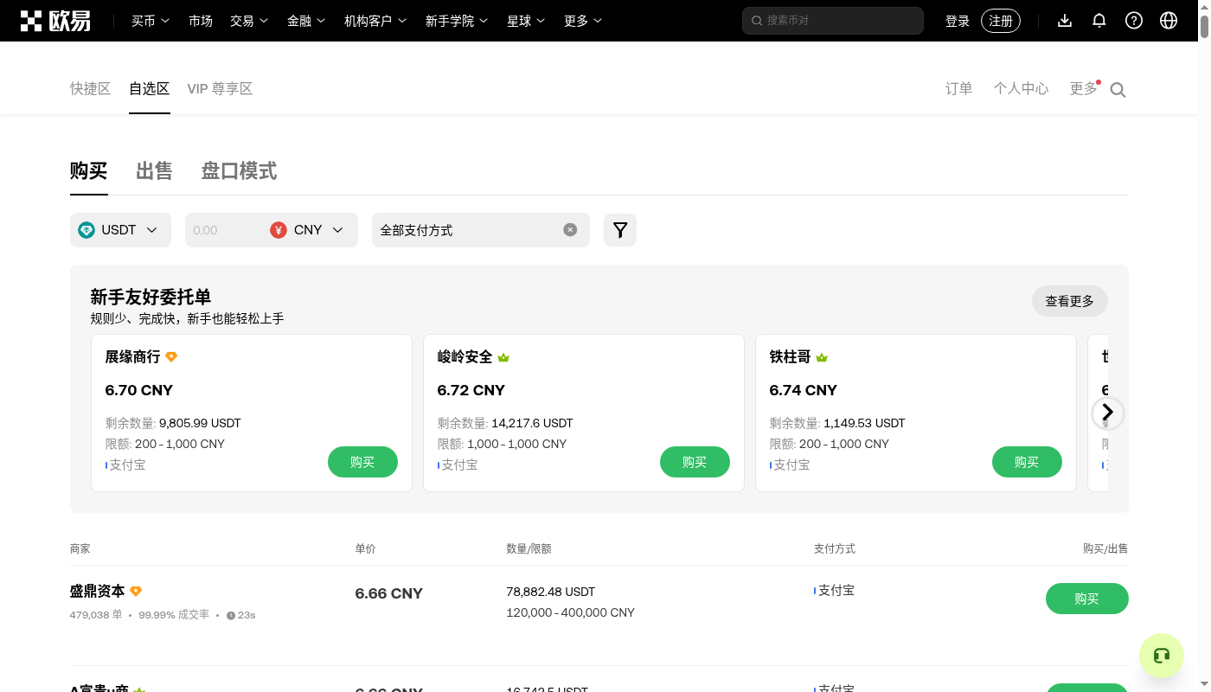Buy from 展缘商行 card

coord(362,462)
